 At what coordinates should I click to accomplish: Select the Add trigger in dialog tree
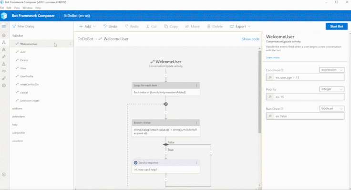22,52
